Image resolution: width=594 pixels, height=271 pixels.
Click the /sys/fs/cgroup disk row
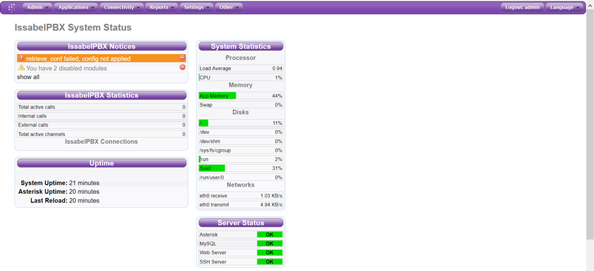tap(241, 150)
